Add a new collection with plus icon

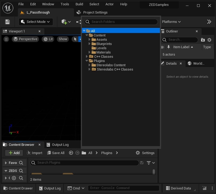click(14, 178)
